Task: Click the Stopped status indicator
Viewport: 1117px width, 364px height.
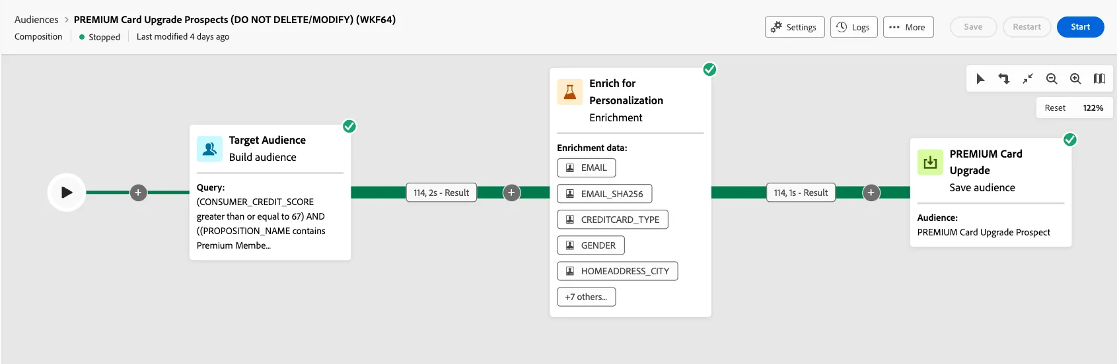Action: tap(100, 37)
